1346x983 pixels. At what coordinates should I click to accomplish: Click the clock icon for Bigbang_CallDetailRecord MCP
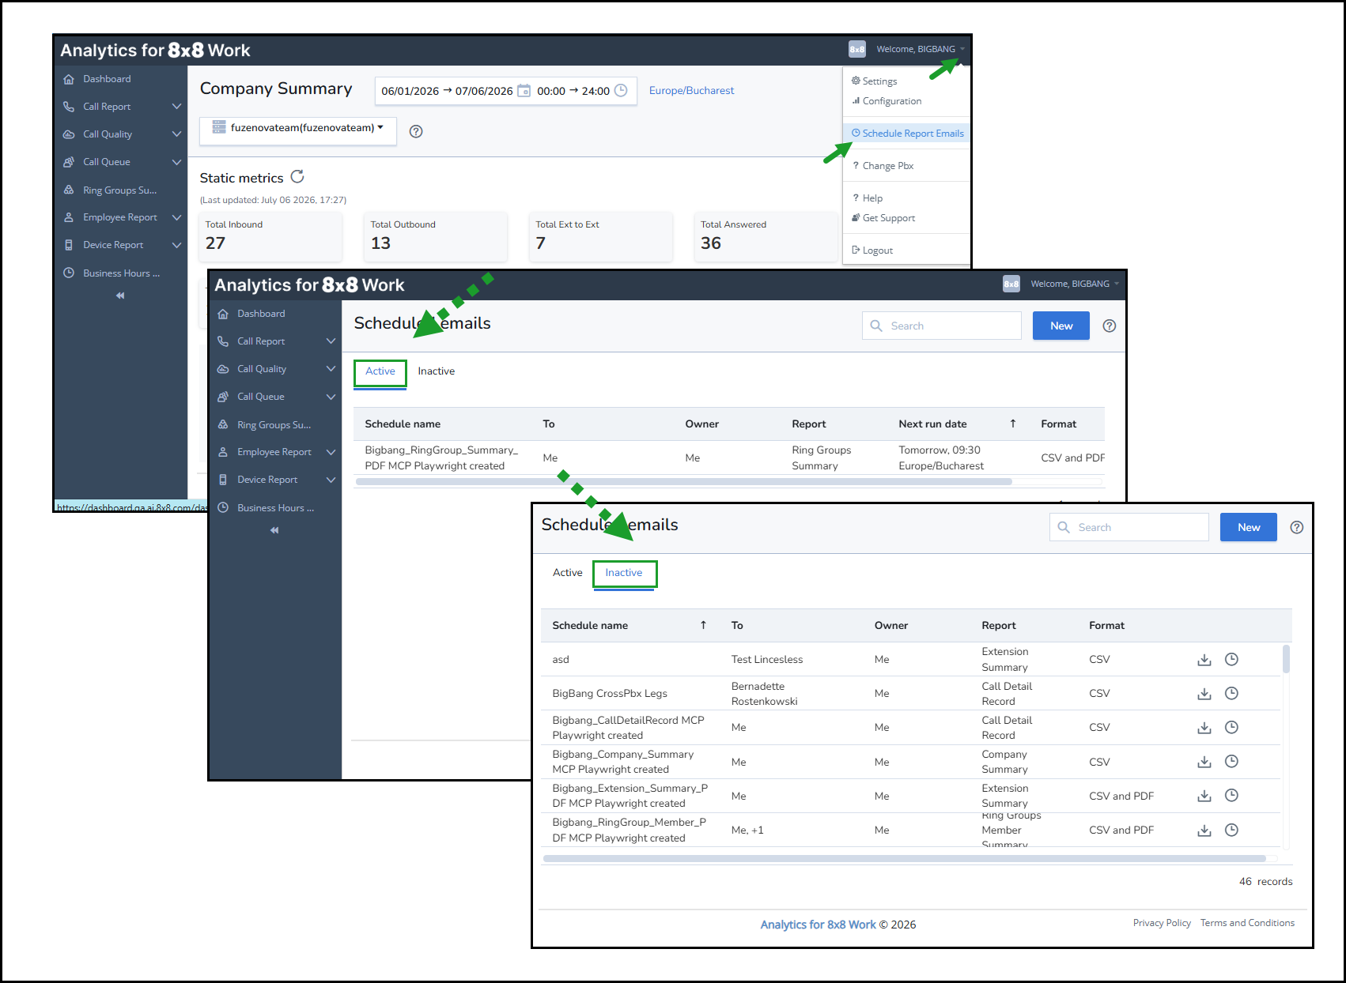click(1231, 727)
